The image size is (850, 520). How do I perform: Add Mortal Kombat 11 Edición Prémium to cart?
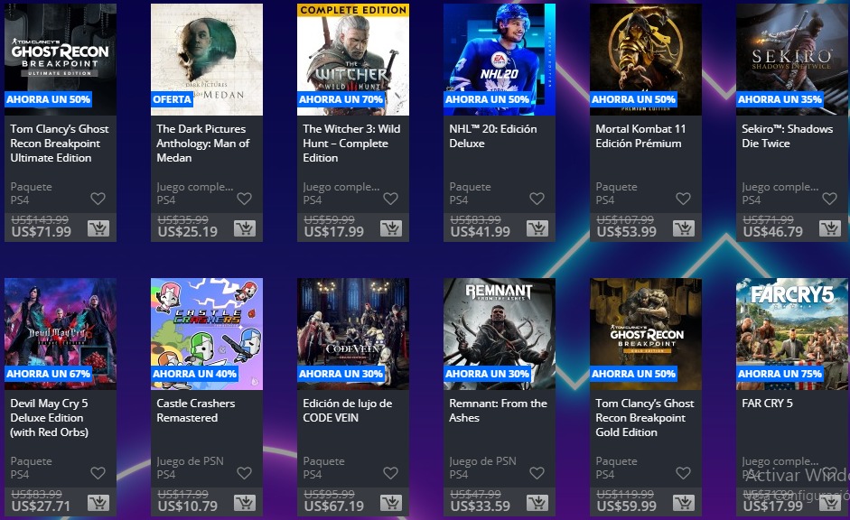click(684, 228)
